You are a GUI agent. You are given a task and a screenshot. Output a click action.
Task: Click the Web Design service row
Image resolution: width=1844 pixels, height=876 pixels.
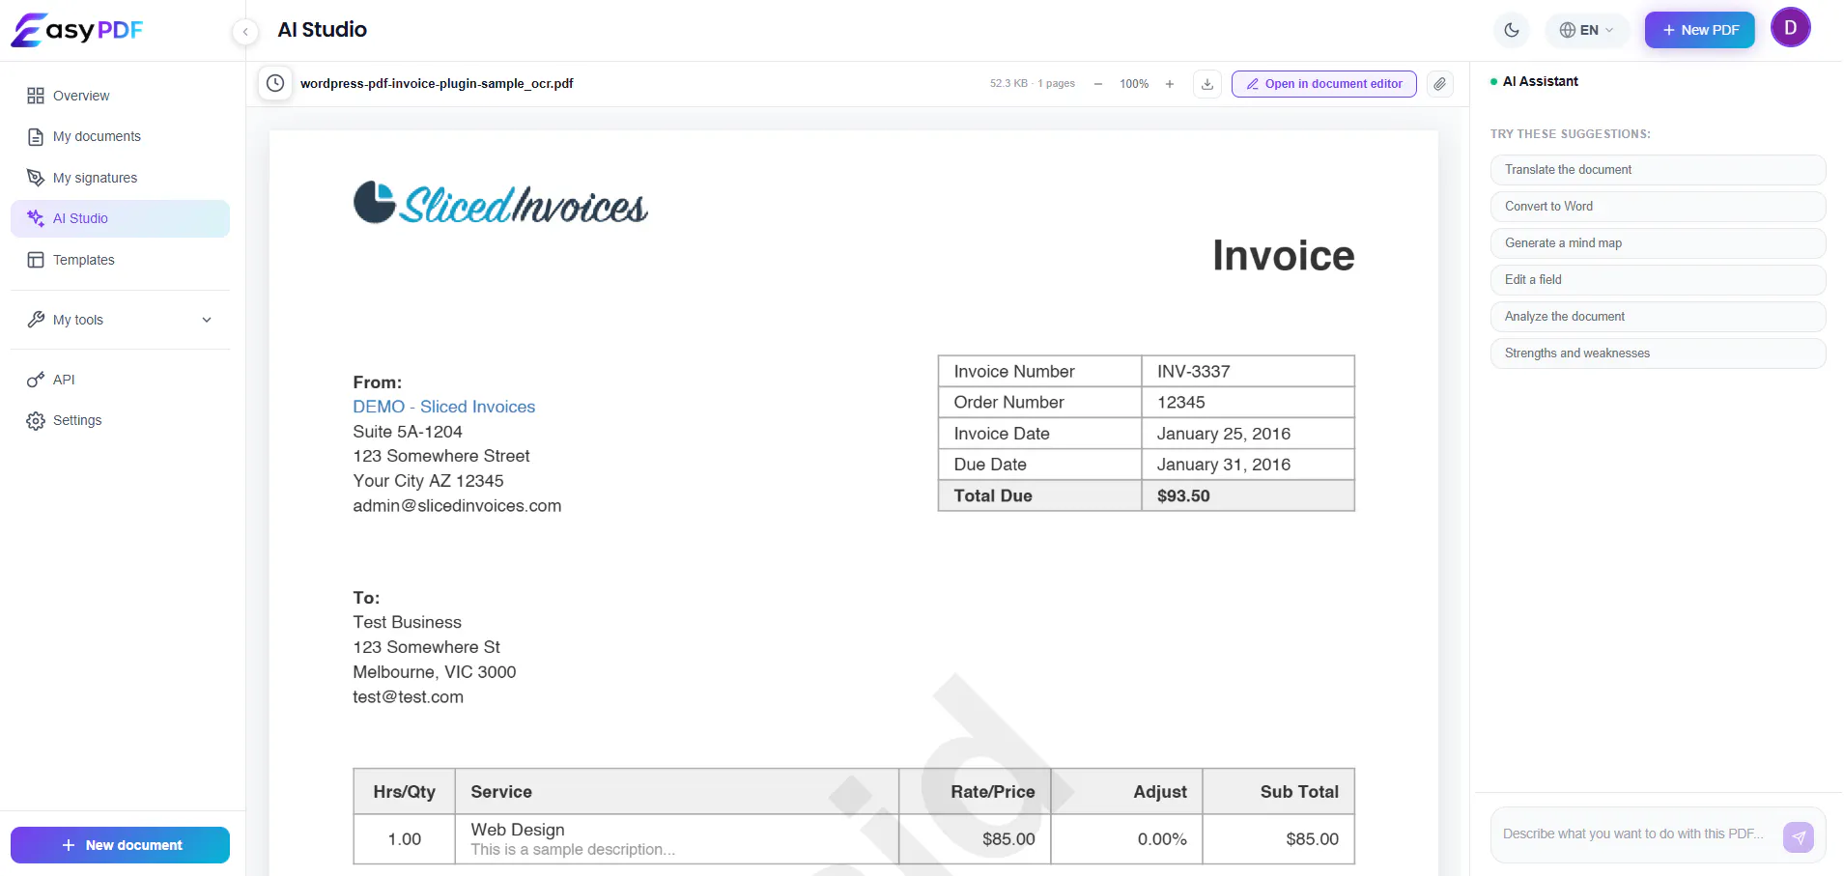point(854,839)
